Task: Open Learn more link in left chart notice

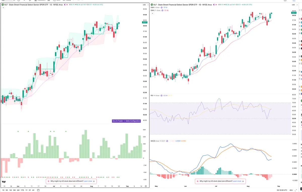Action: pos(88,181)
